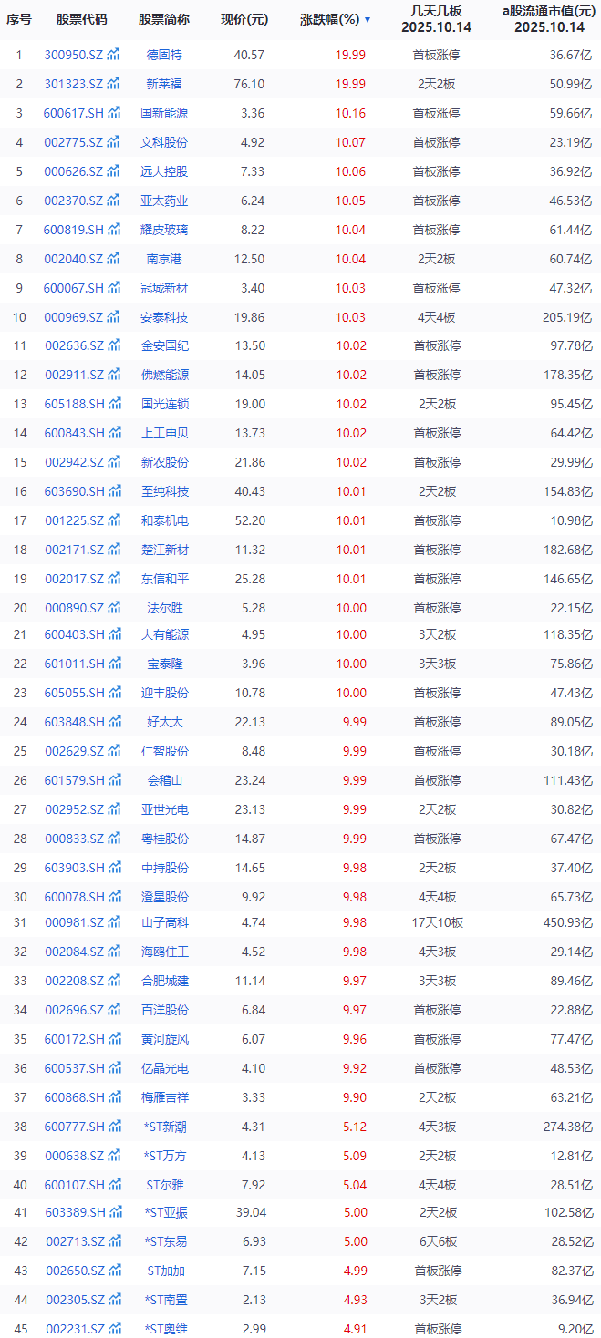Image resolution: width=601 pixels, height=1338 pixels.
Task: Select stock name 好太太
Action: [164, 722]
